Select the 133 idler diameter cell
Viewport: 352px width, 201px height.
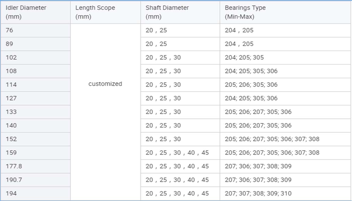(x=35, y=112)
